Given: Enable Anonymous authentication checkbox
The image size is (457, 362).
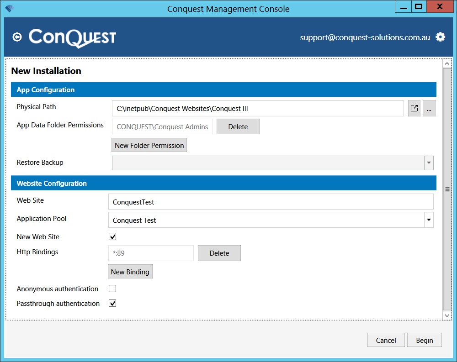Looking at the screenshot, I should (x=112, y=289).
